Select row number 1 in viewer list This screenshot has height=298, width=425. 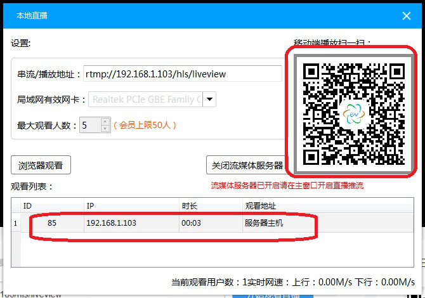coord(16,223)
